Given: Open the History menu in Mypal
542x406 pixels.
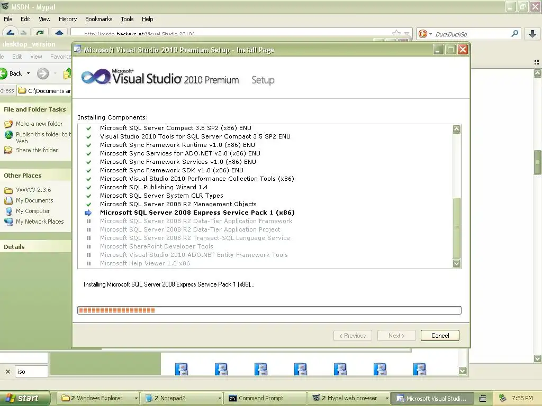Looking at the screenshot, I should coord(68,19).
